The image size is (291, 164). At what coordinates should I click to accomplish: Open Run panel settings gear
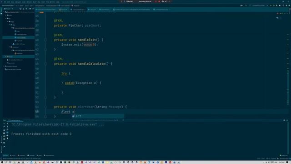[x=284, y=120]
